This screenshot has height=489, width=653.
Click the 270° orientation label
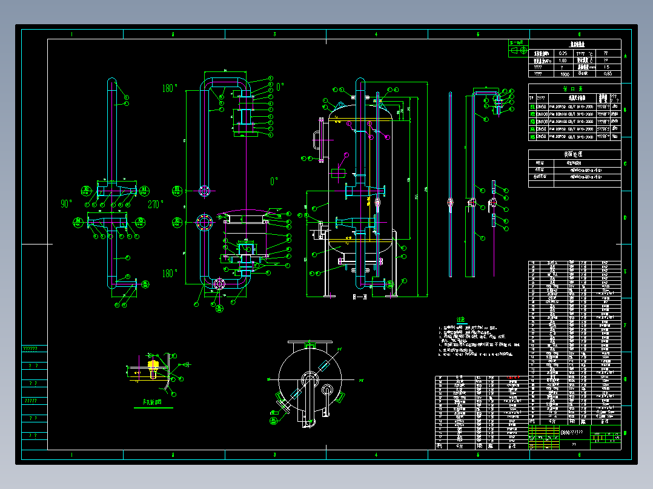(x=155, y=205)
